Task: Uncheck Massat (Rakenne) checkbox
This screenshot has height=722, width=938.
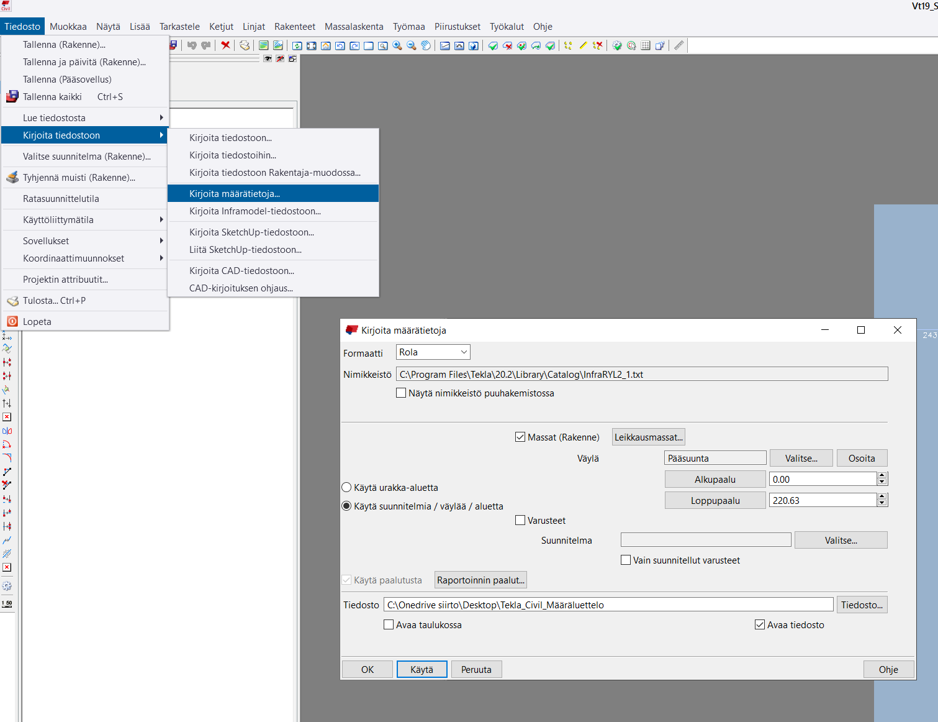Action: pos(520,437)
